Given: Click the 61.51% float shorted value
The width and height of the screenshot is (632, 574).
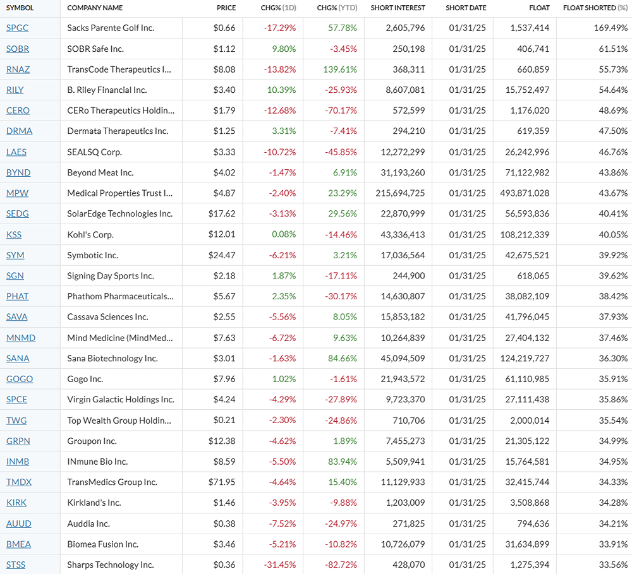Looking at the screenshot, I should click(x=613, y=49).
